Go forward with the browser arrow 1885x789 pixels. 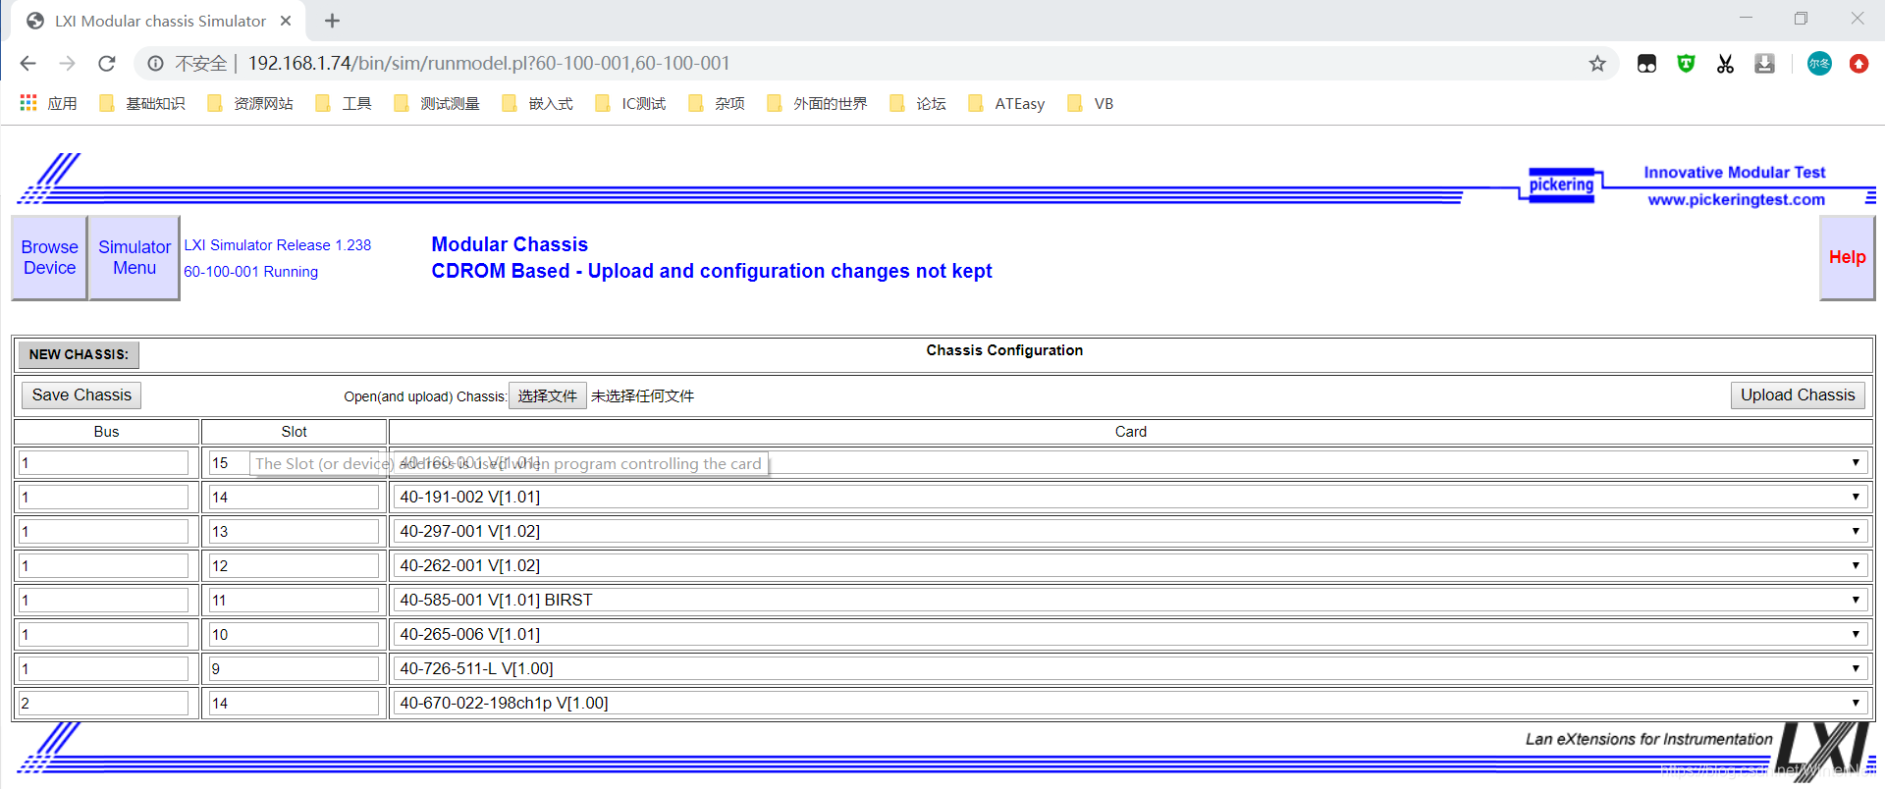coord(67,64)
